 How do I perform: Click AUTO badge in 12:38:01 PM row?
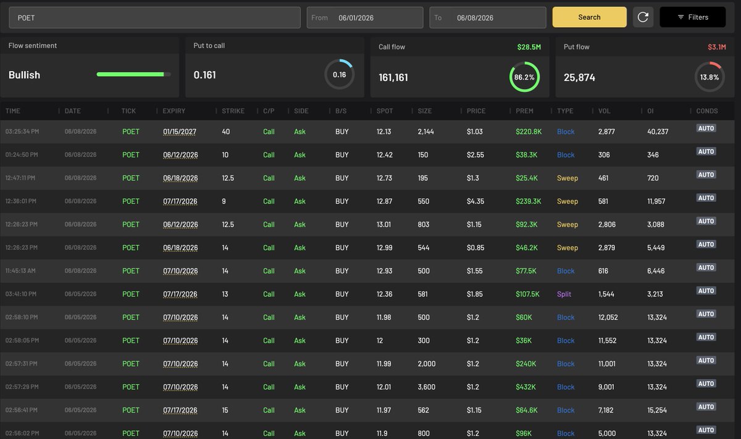706,198
